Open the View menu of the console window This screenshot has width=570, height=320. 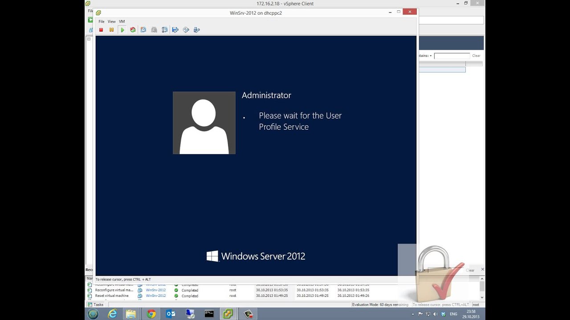pos(111,21)
